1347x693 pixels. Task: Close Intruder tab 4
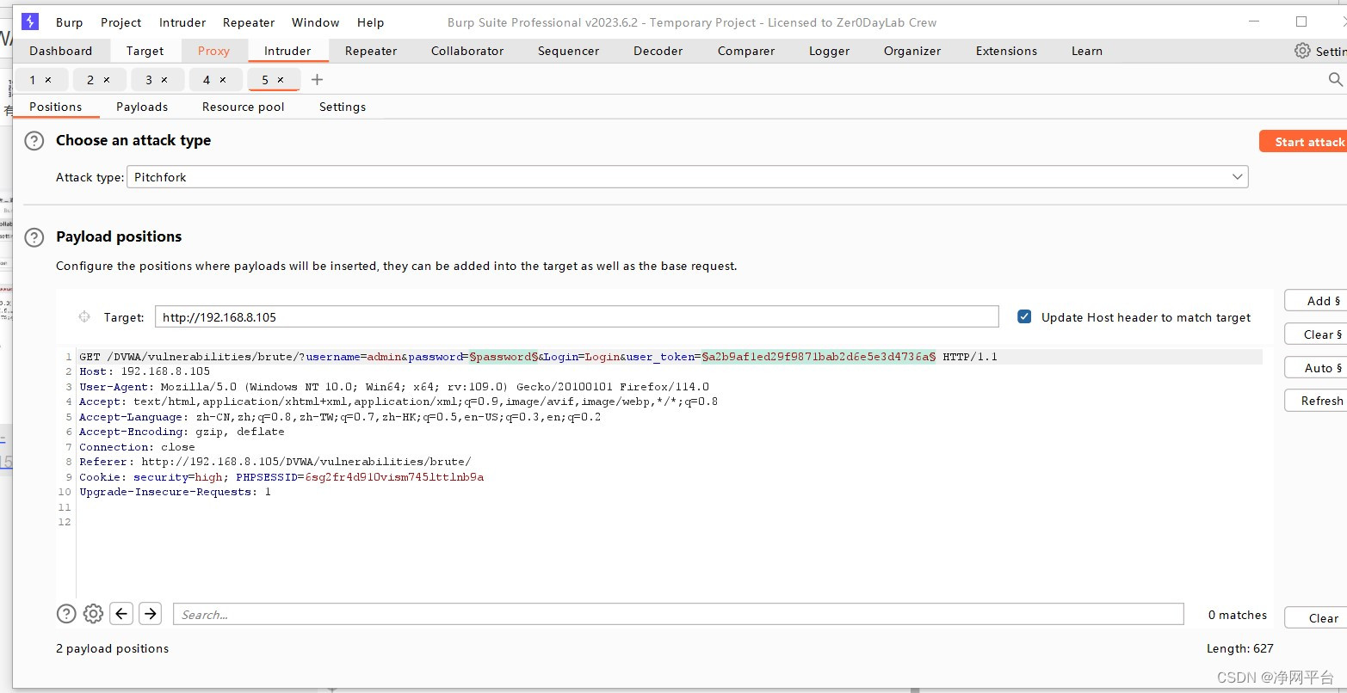click(223, 80)
